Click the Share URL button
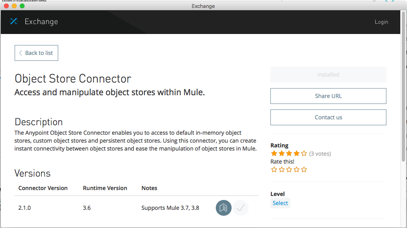The height and width of the screenshot is (228, 407). coord(328,96)
